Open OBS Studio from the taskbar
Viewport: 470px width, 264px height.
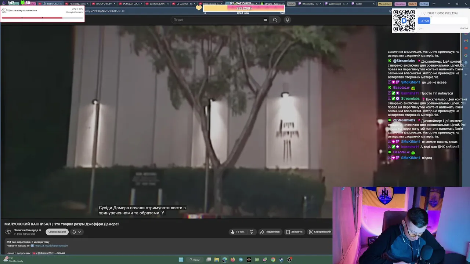click(289, 260)
